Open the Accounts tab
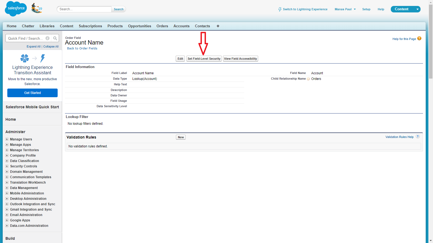 click(182, 26)
